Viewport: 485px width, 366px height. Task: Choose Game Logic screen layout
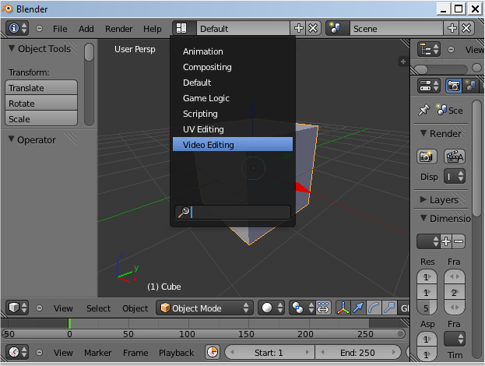pos(233,98)
